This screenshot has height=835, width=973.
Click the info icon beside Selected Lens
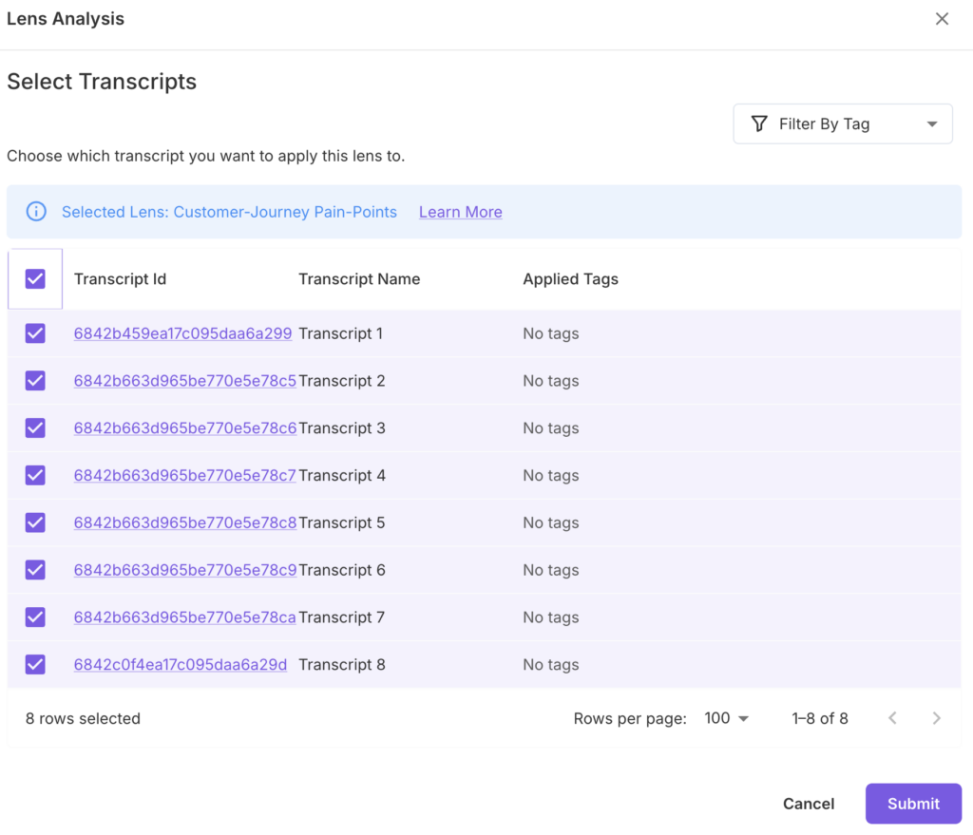tap(36, 212)
